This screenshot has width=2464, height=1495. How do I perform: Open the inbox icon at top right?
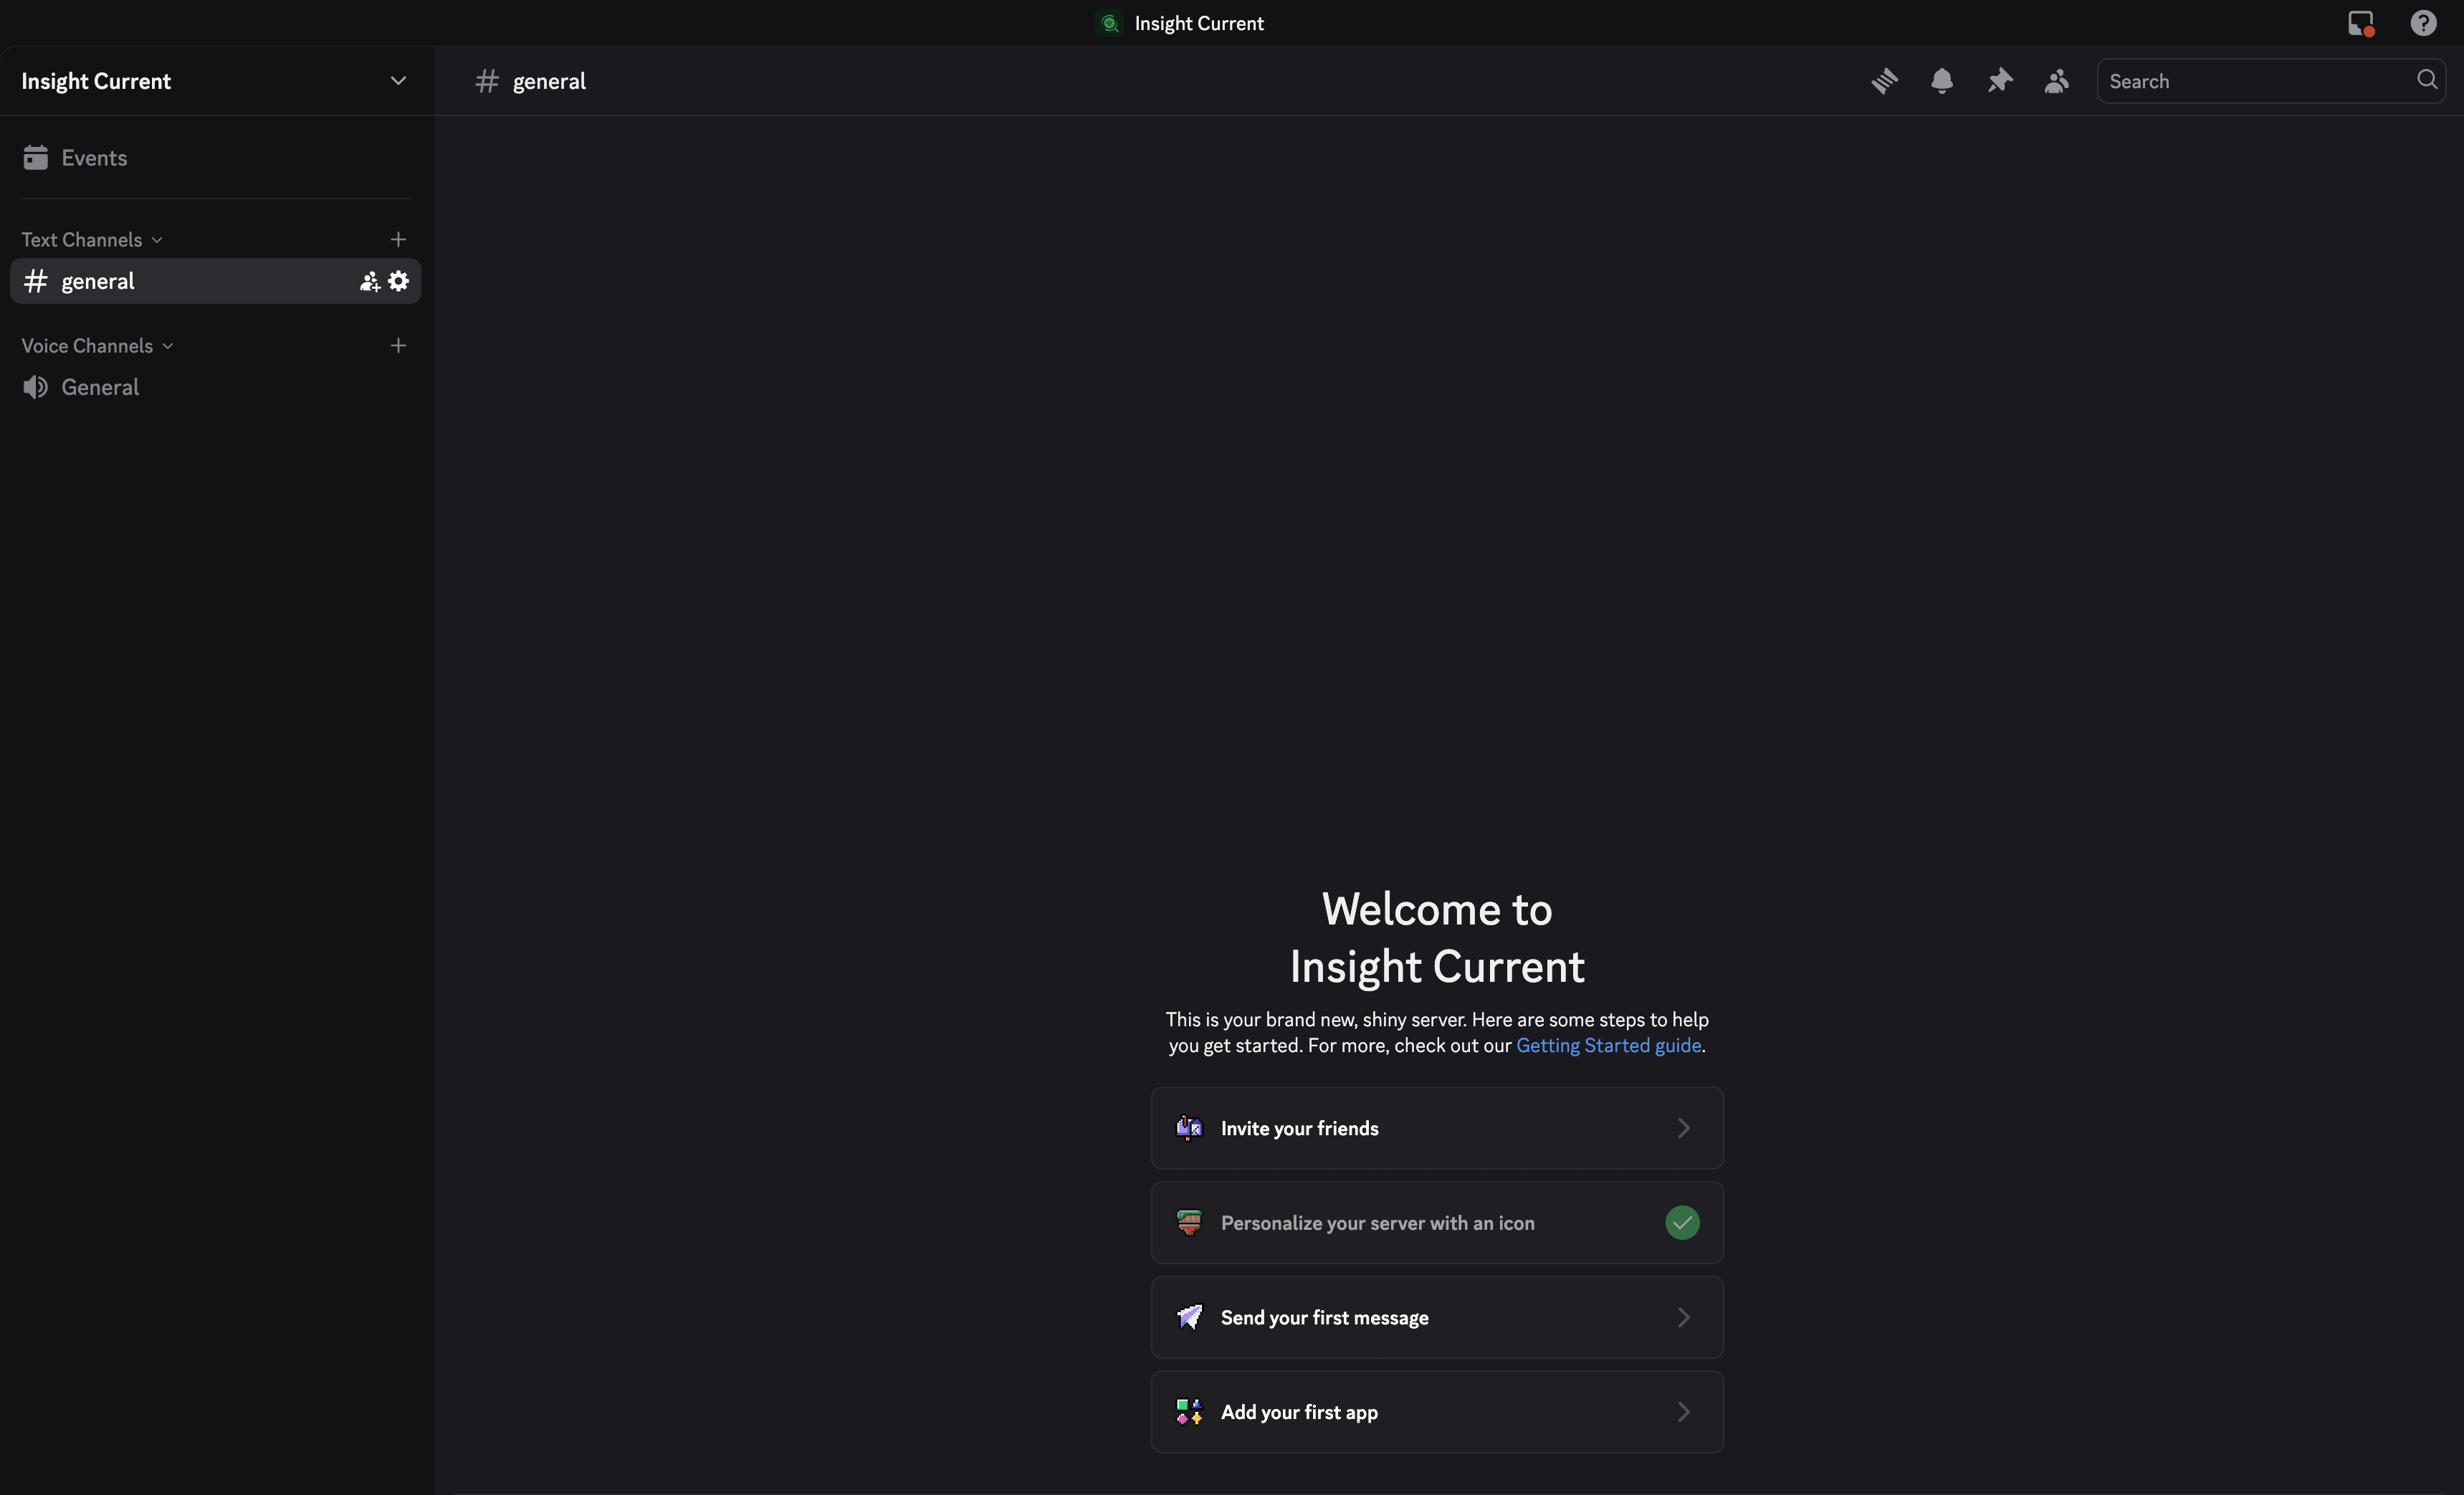point(2360,23)
